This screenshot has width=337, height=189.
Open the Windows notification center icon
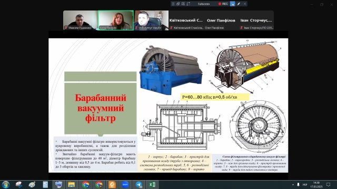[x=328, y=184]
